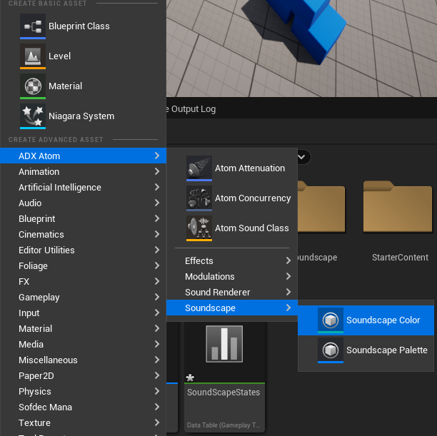Open the Sofdec Mana category

[x=83, y=407]
